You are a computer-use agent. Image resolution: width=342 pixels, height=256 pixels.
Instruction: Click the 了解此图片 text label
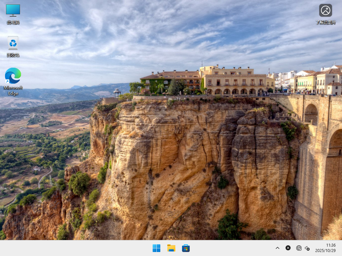click(326, 22)
